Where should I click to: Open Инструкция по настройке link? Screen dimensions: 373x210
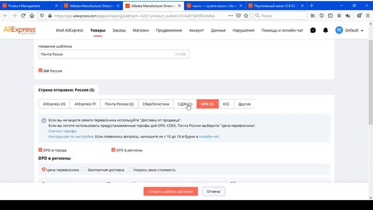(x=71, y=136)
